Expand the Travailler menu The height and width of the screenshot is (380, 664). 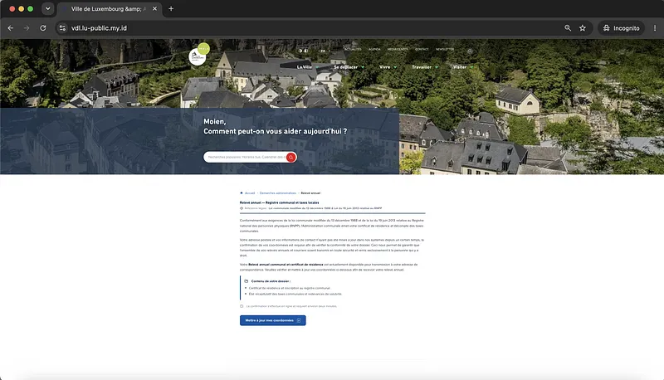tap(425, 67)
